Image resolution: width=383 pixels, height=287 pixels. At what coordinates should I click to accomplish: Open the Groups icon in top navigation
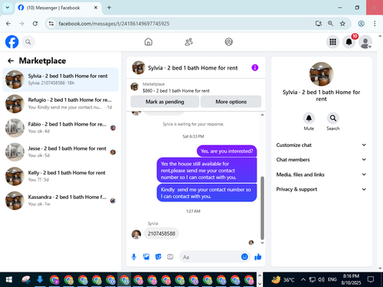[228, 42]
